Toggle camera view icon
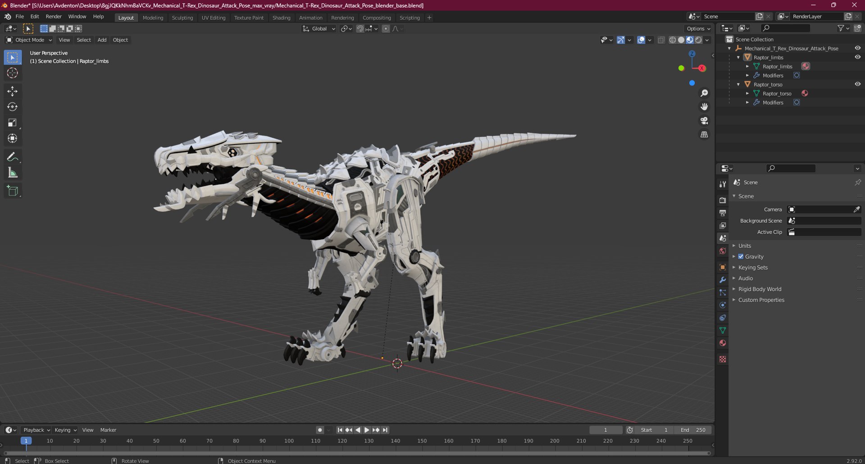865x464 pixels. tap(704, 121)
